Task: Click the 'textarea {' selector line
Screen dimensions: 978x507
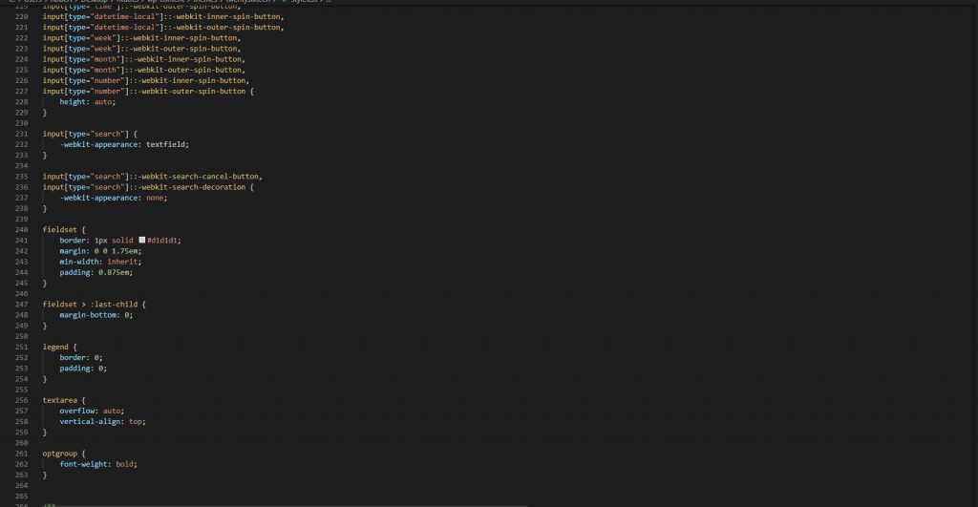Action: [x=64, y=400]
